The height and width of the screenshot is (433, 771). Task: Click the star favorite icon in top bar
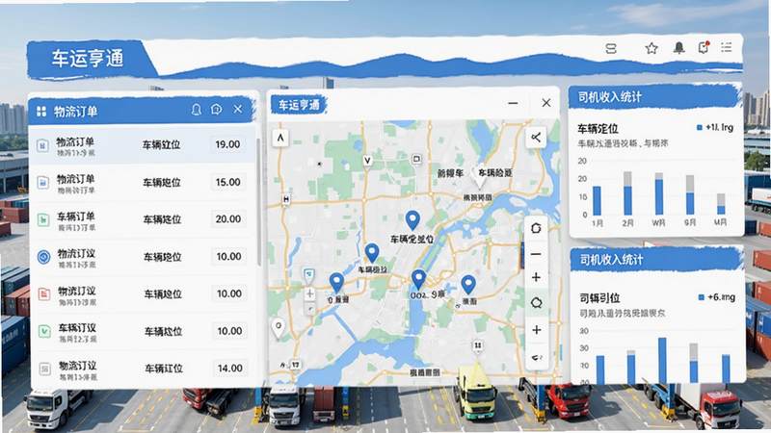651,48
